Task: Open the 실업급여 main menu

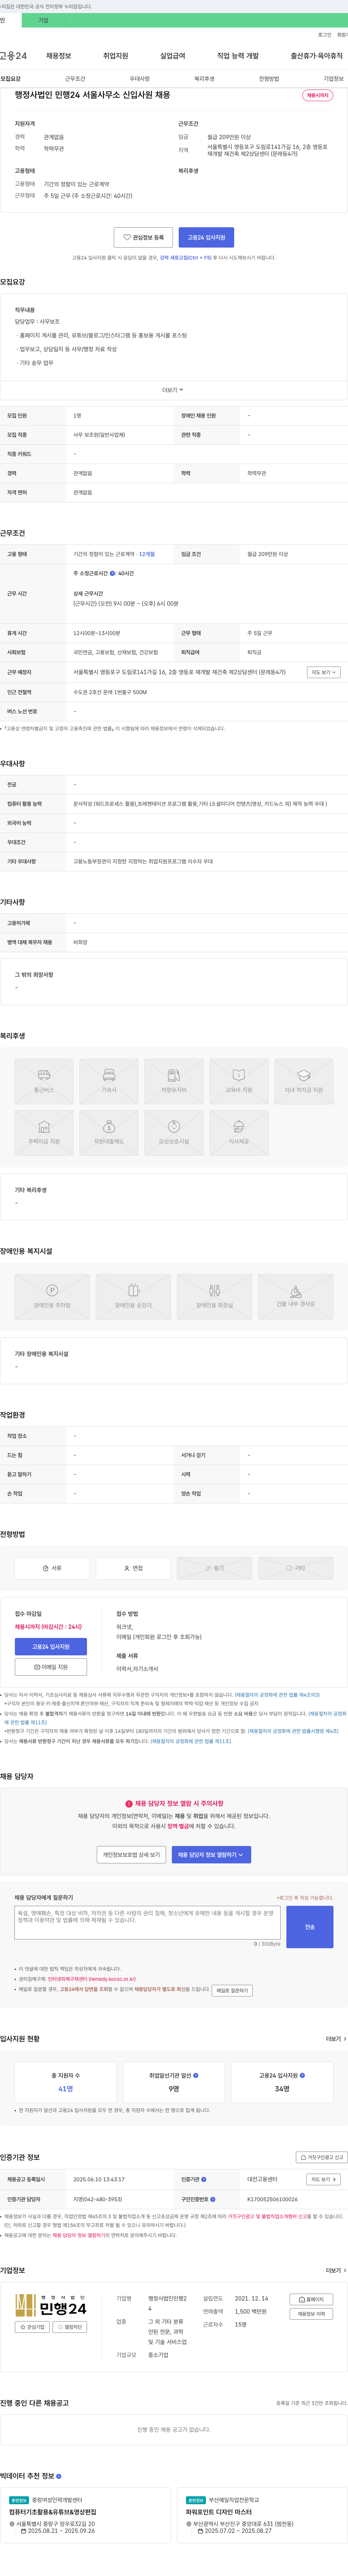Action: coord(173,56)
